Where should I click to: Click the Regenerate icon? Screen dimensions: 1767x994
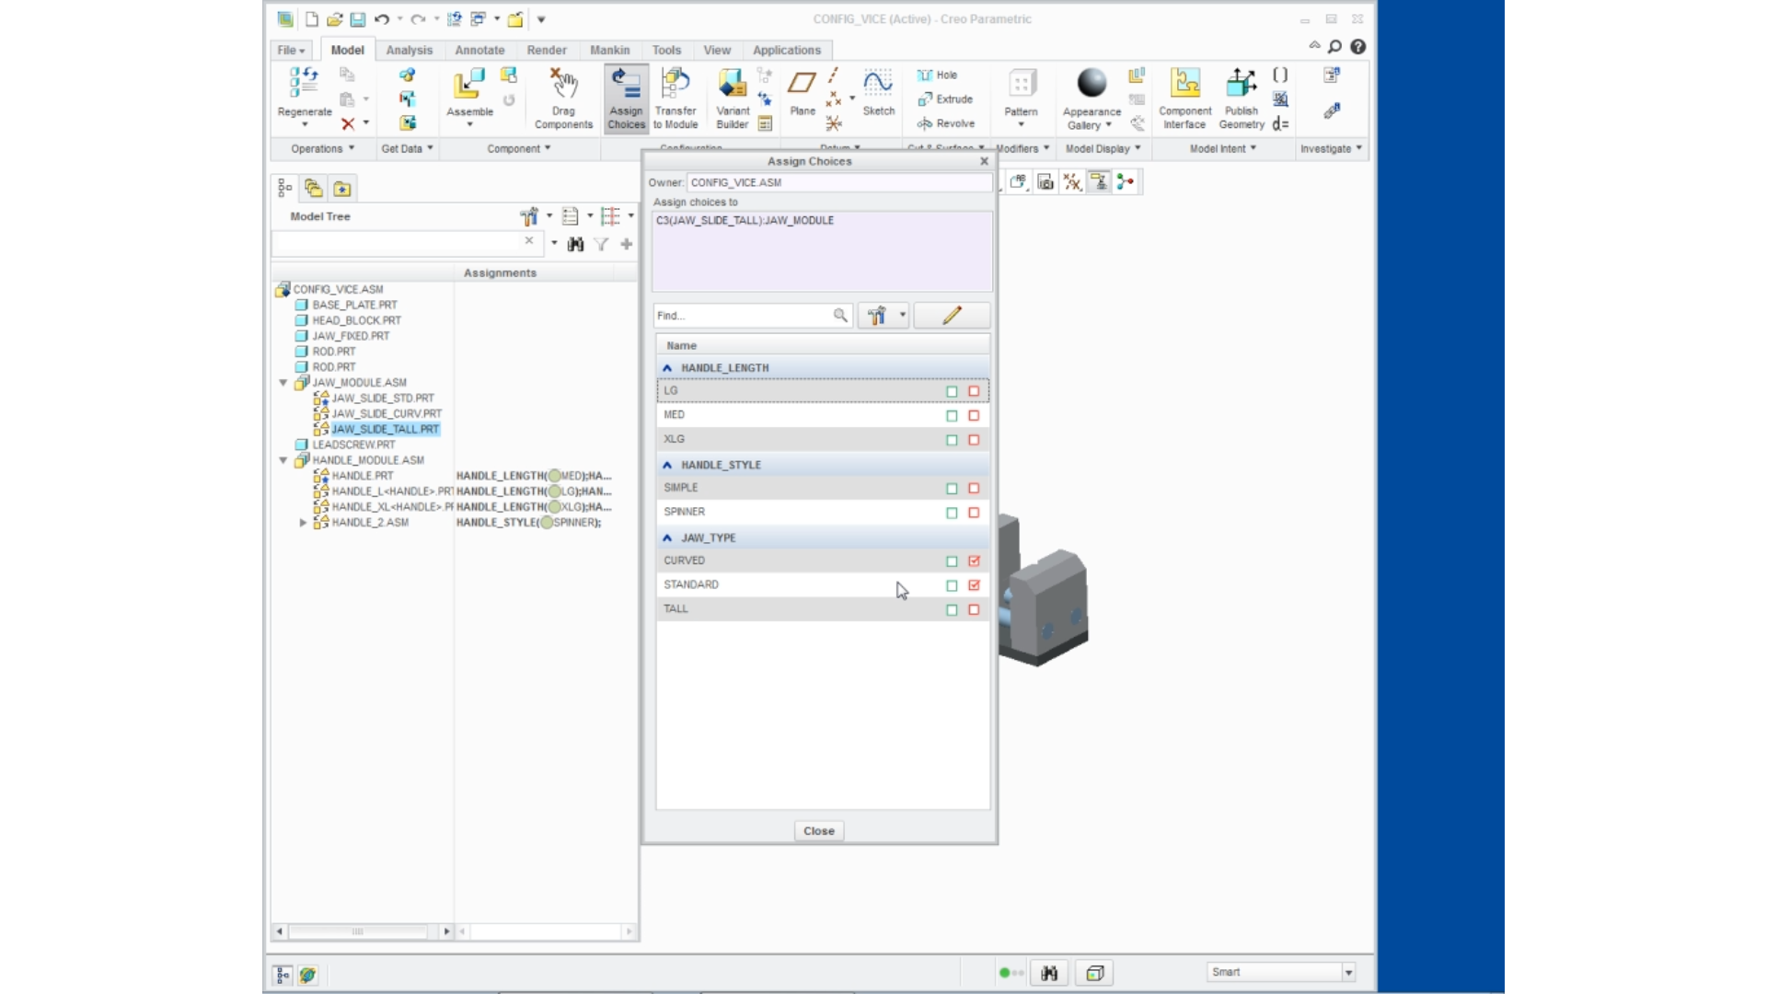point(304,83)
